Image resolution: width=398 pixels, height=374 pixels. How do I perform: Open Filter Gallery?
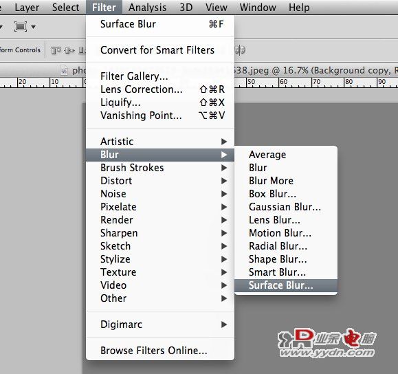(x=160, y=76)
